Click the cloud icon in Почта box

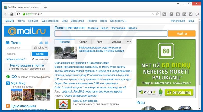pos(41,43)
